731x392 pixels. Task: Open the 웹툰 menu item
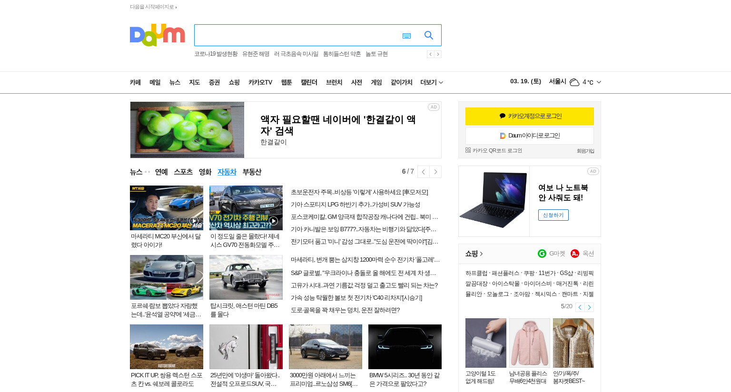point(286,82)
